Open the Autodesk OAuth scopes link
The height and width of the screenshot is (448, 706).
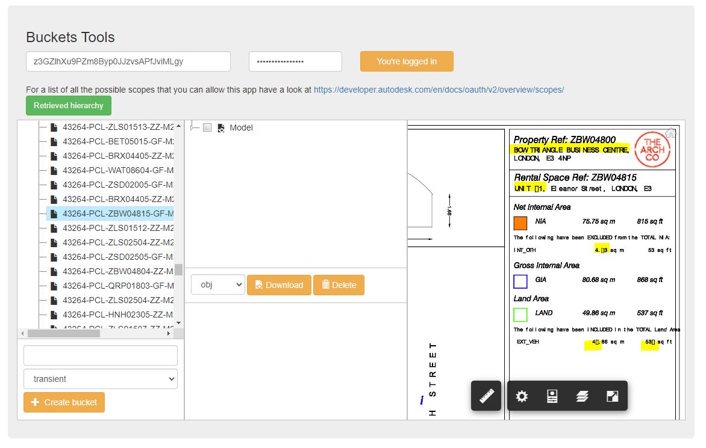tap(439, 90)
